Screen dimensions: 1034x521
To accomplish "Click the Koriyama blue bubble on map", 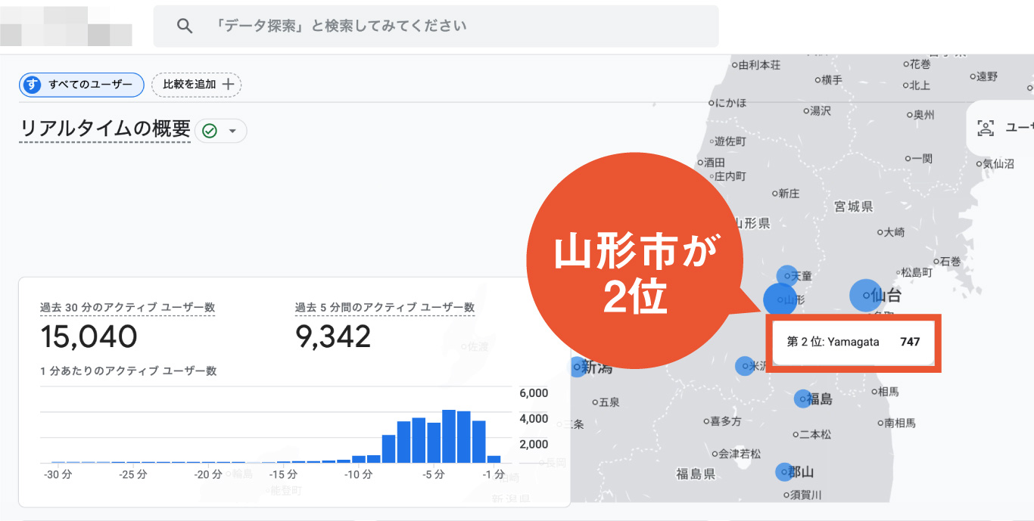I will tap(784, 472).
